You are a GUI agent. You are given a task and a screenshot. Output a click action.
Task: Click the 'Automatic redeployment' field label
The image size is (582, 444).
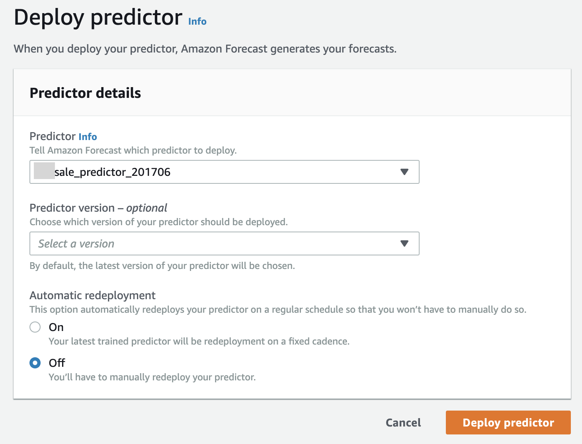pos(92,295)
